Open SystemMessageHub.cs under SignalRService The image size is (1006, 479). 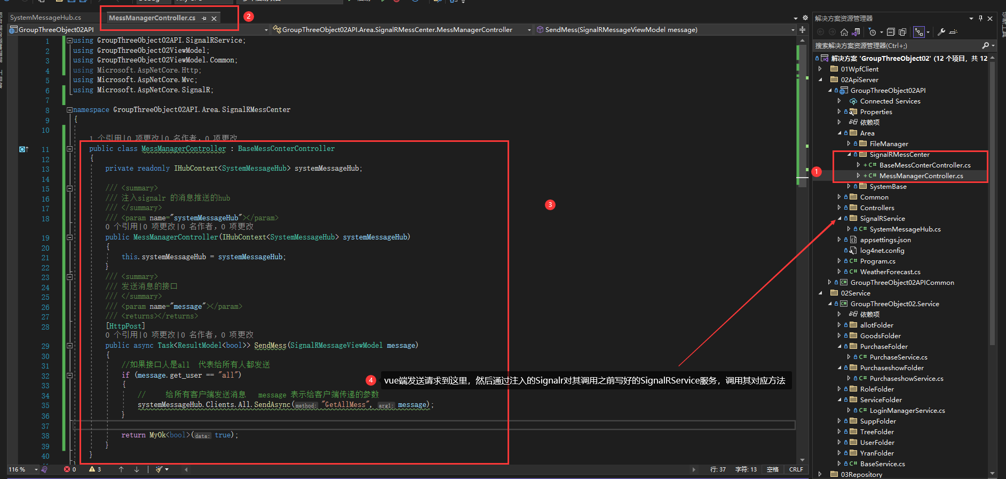905,229
